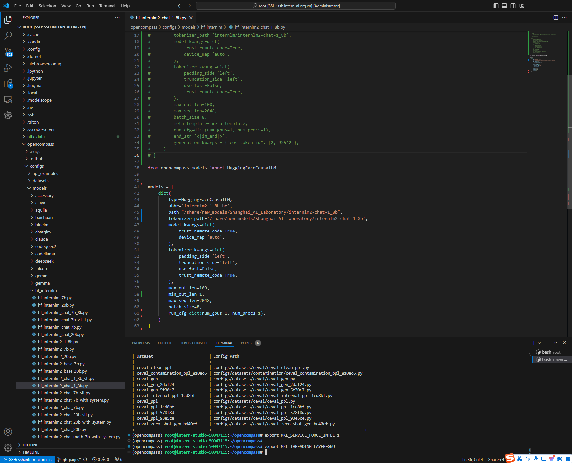Open editor More Actions ellipsis
Viewport: 572px width, 463px height.
point(564,18)
